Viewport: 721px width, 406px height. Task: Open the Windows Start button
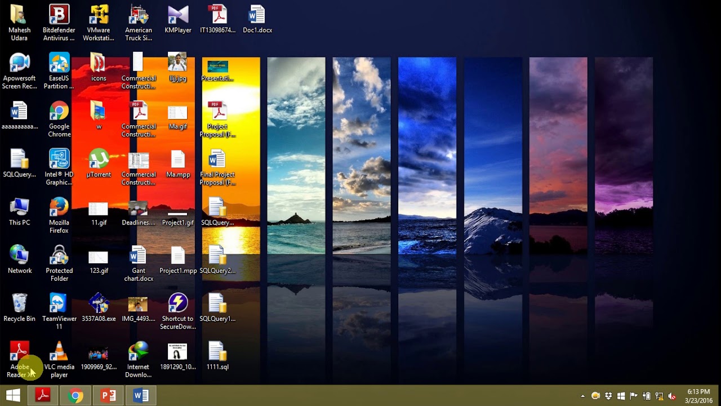coord(13,396)
